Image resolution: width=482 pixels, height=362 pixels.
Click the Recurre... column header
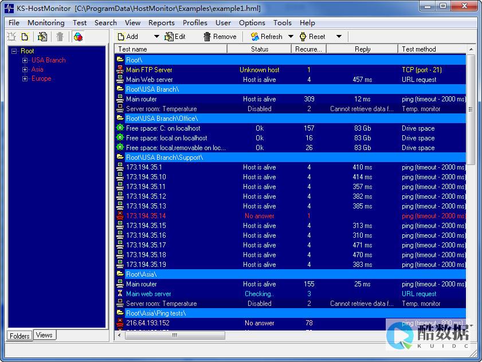click(x=308, y=49)
